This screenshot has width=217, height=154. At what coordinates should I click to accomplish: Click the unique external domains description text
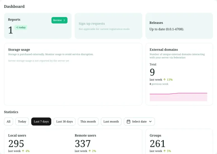(177, 56)
